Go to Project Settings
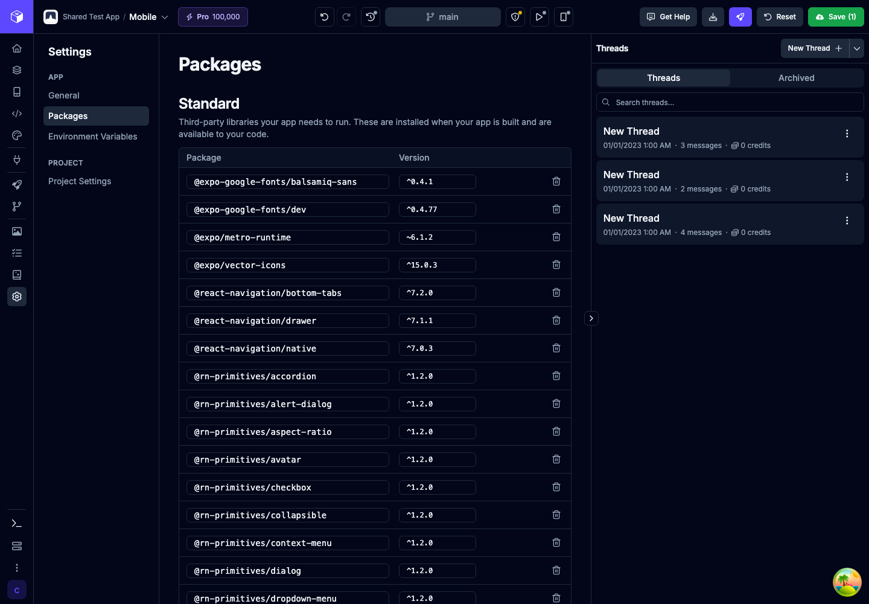869x604 pixels. click(x=96, y=181)
